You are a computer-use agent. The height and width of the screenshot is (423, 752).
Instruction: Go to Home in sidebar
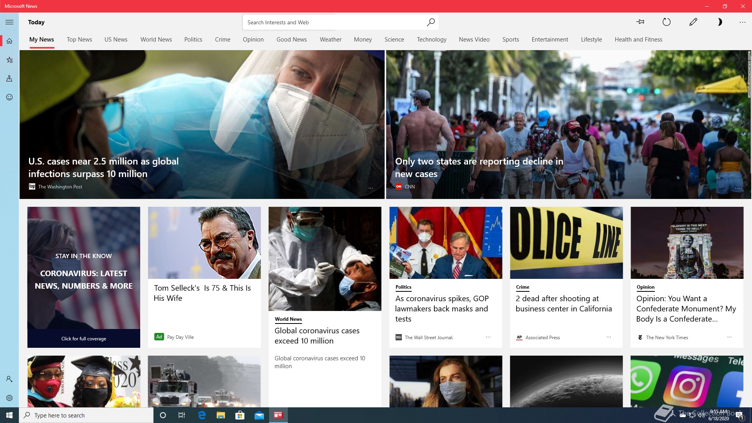coord(9,41)
